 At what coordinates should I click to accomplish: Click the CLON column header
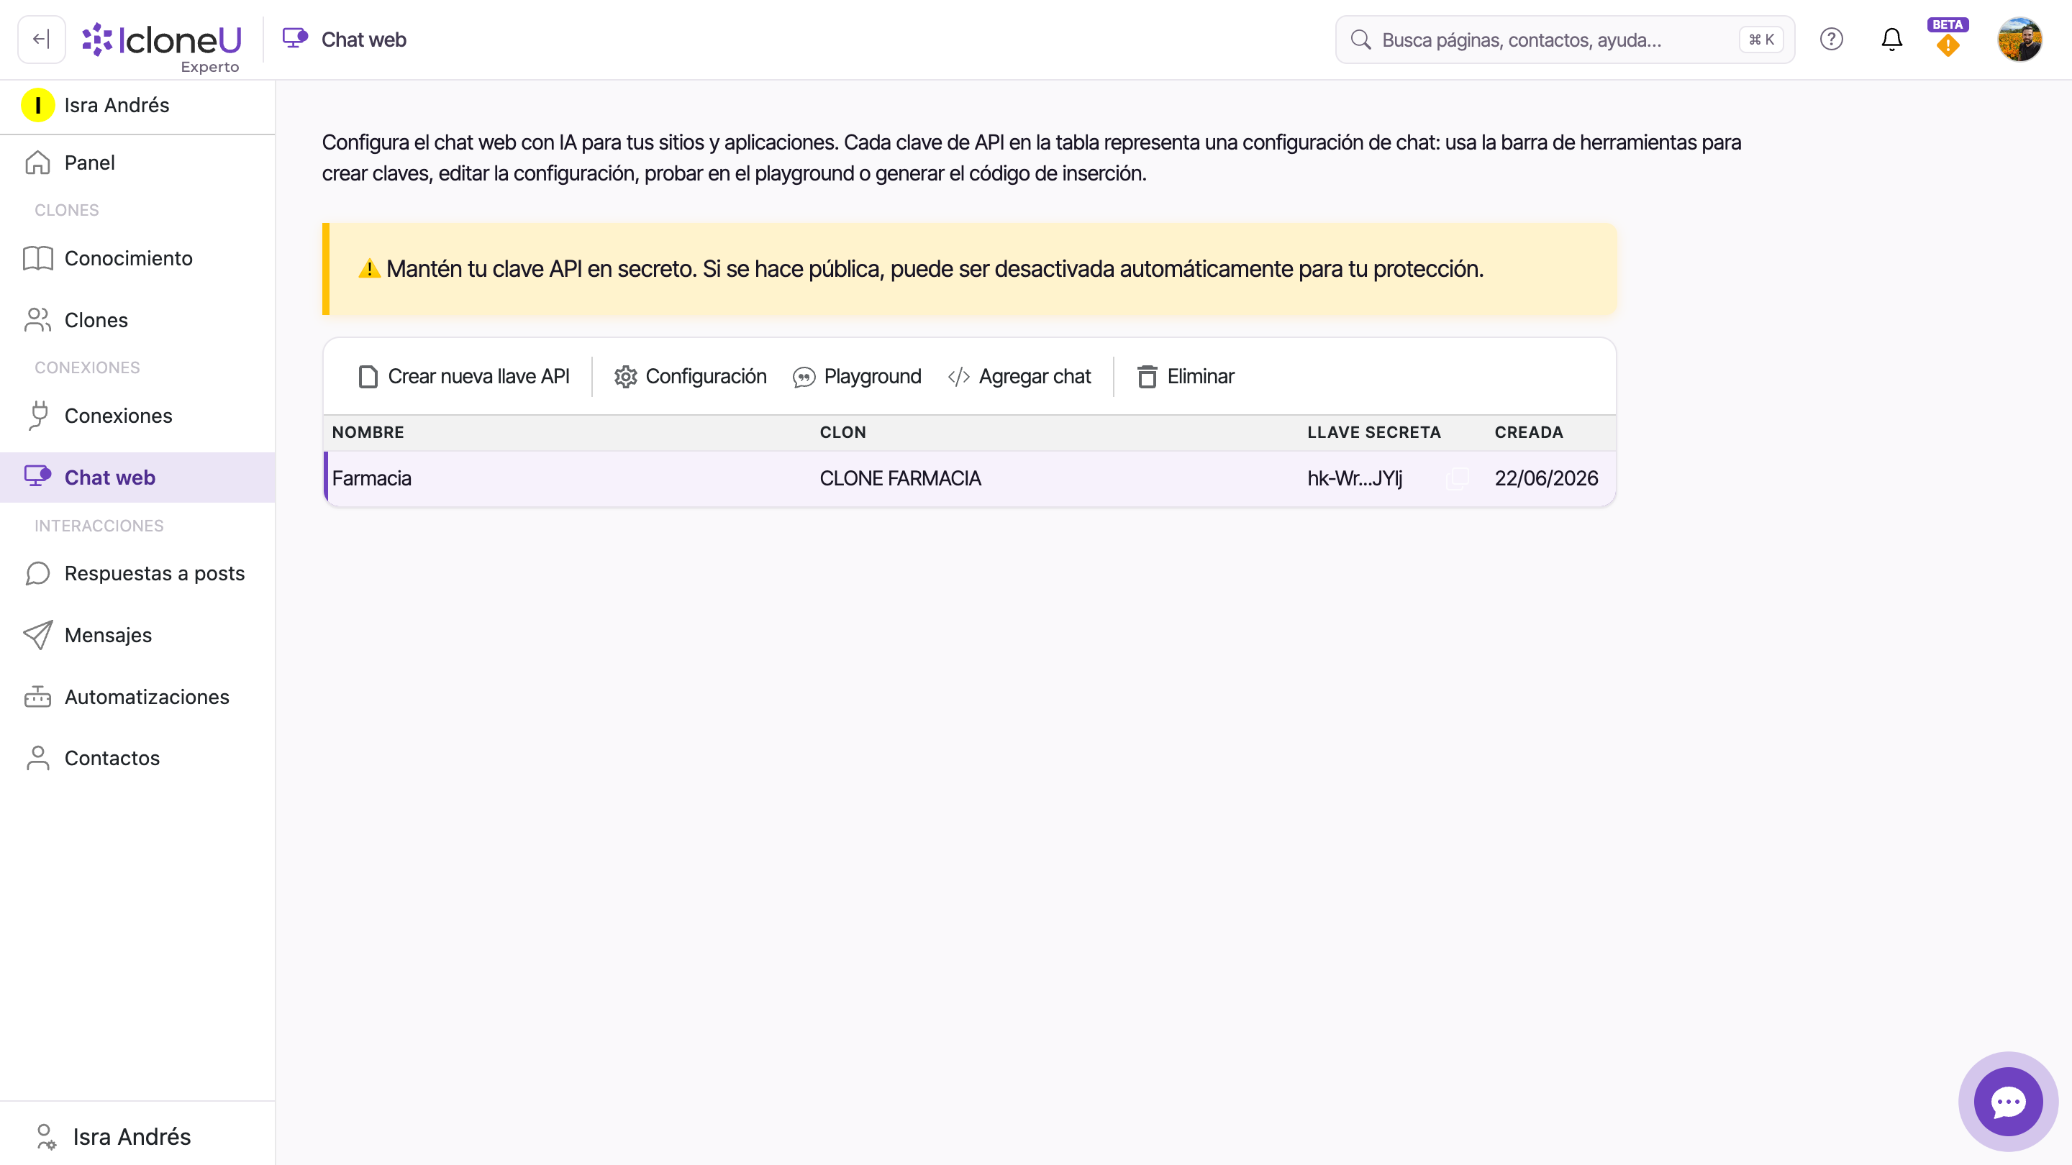843,432
